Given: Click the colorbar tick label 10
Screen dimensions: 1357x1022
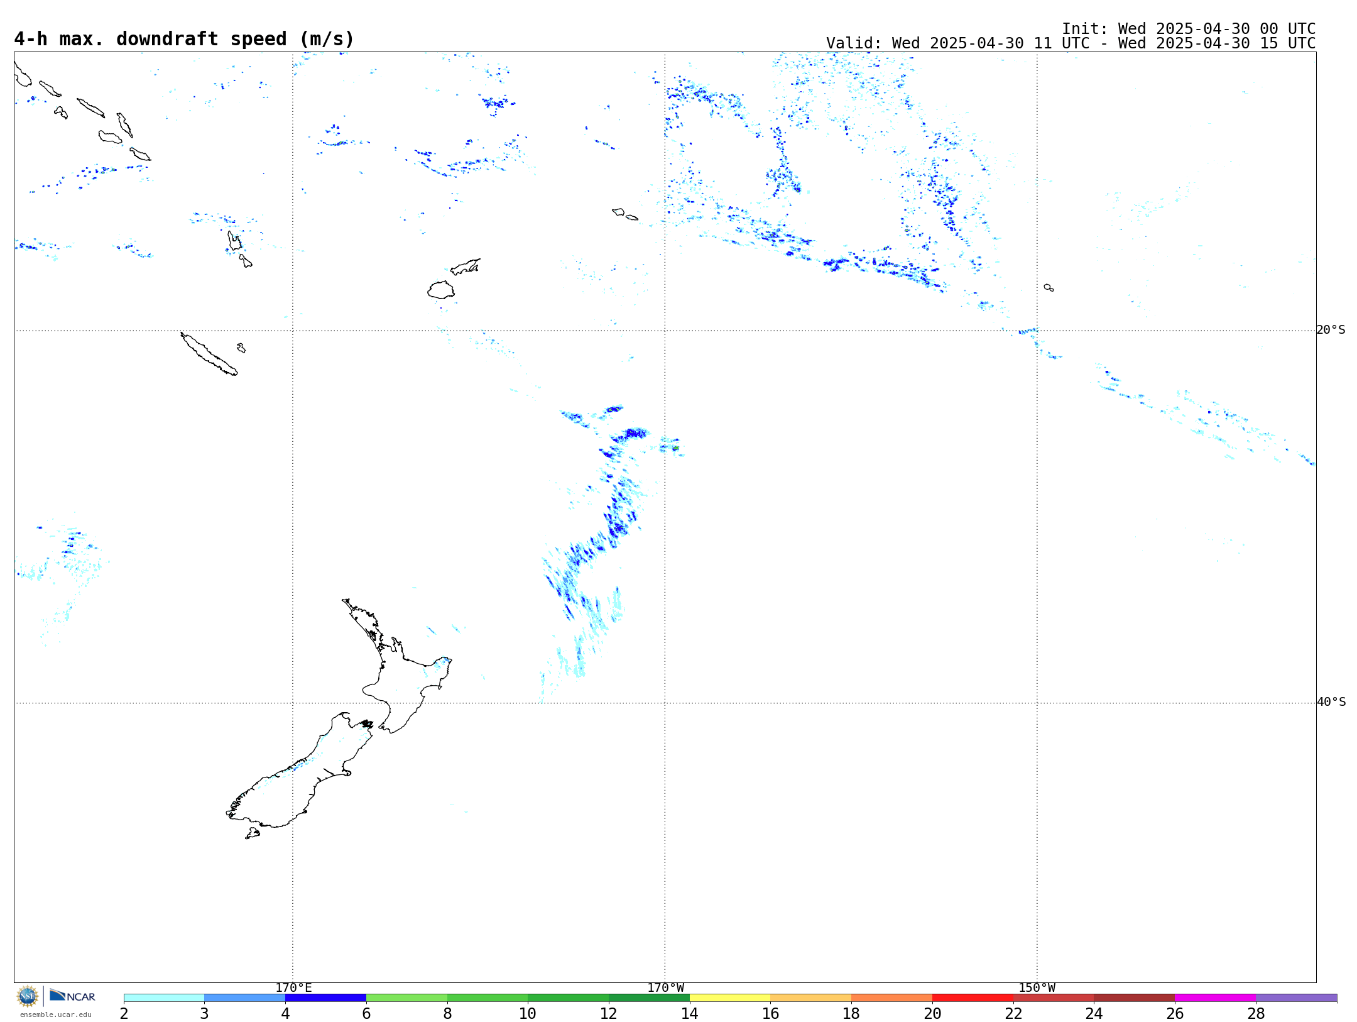Looking at the screenshot, I should point(528,1013).
